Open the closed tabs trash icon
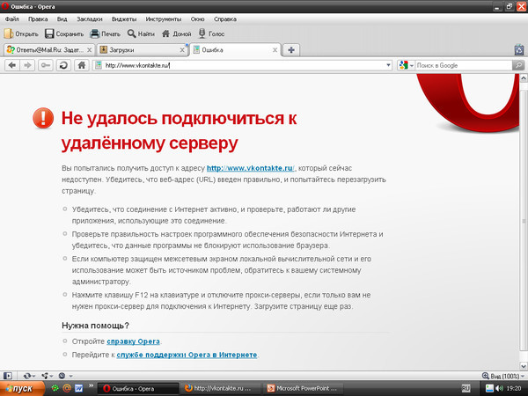The height and width of the screenshot is (396, 528). [x=519, y=50]
